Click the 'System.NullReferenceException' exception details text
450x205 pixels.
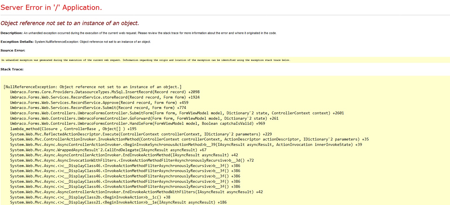click(93, 42)
